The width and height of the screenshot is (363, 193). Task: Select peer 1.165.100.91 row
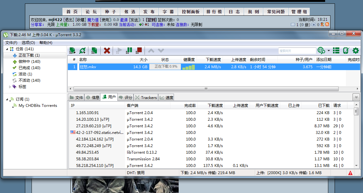(211, 113)
